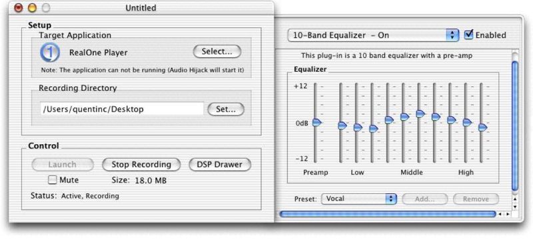The height and width of the screenshot is (239, 533).
Task: Click the Remove preset button
Action: click(476, 199)
